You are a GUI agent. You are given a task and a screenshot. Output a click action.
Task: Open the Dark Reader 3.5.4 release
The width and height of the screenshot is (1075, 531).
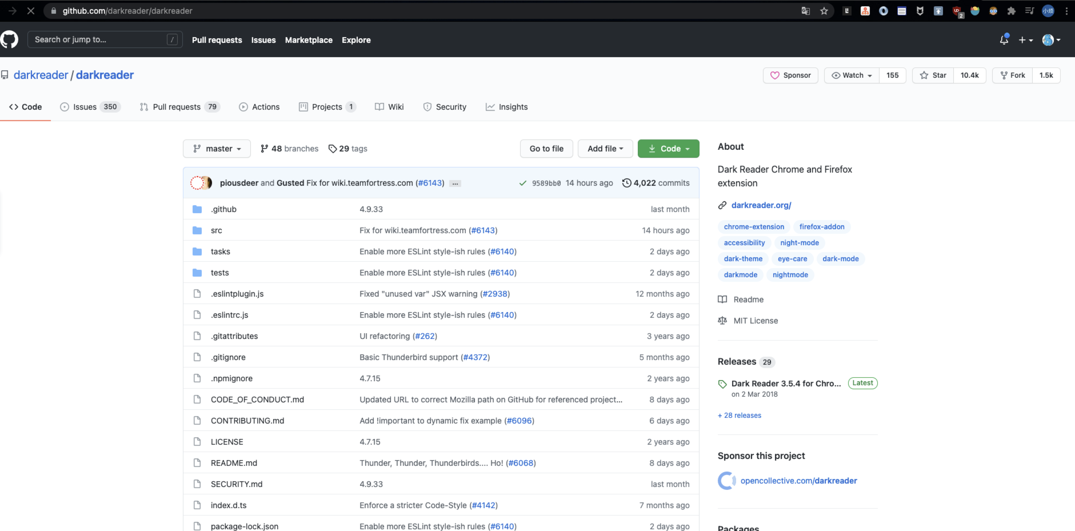786,383
